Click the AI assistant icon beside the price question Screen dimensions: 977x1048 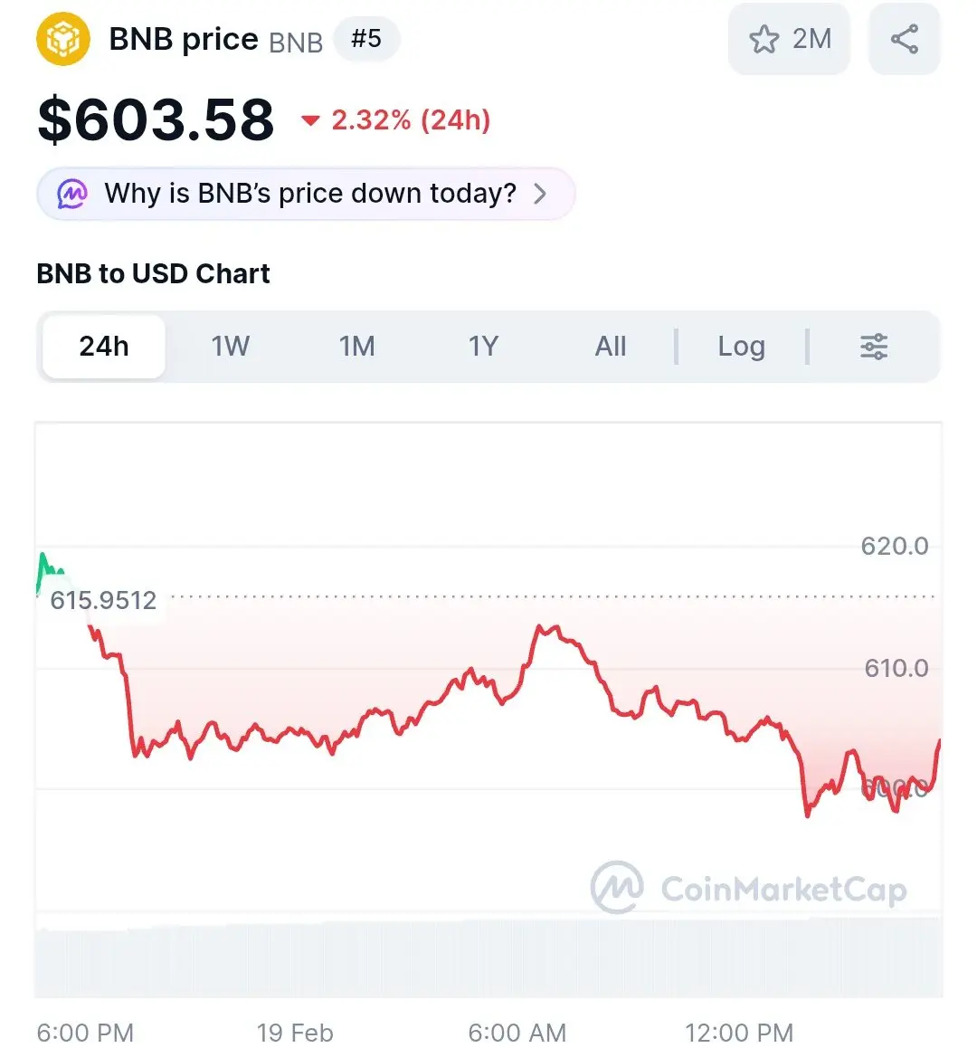(72, 194)
